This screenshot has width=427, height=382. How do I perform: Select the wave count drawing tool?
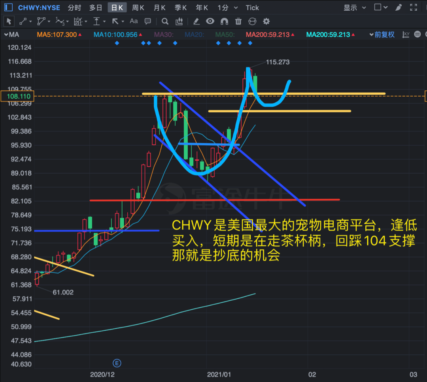click(60, 21)
